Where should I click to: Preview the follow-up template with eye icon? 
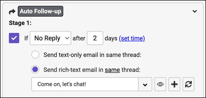160,84
